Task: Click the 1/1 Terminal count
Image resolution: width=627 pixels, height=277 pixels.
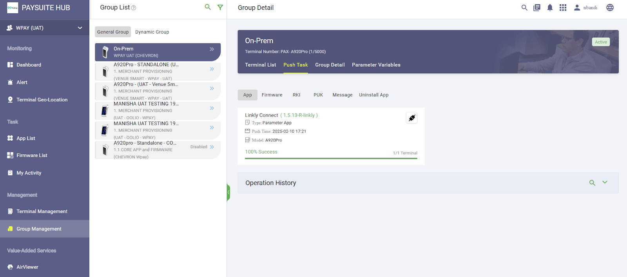Action: (x=405, y=153)
